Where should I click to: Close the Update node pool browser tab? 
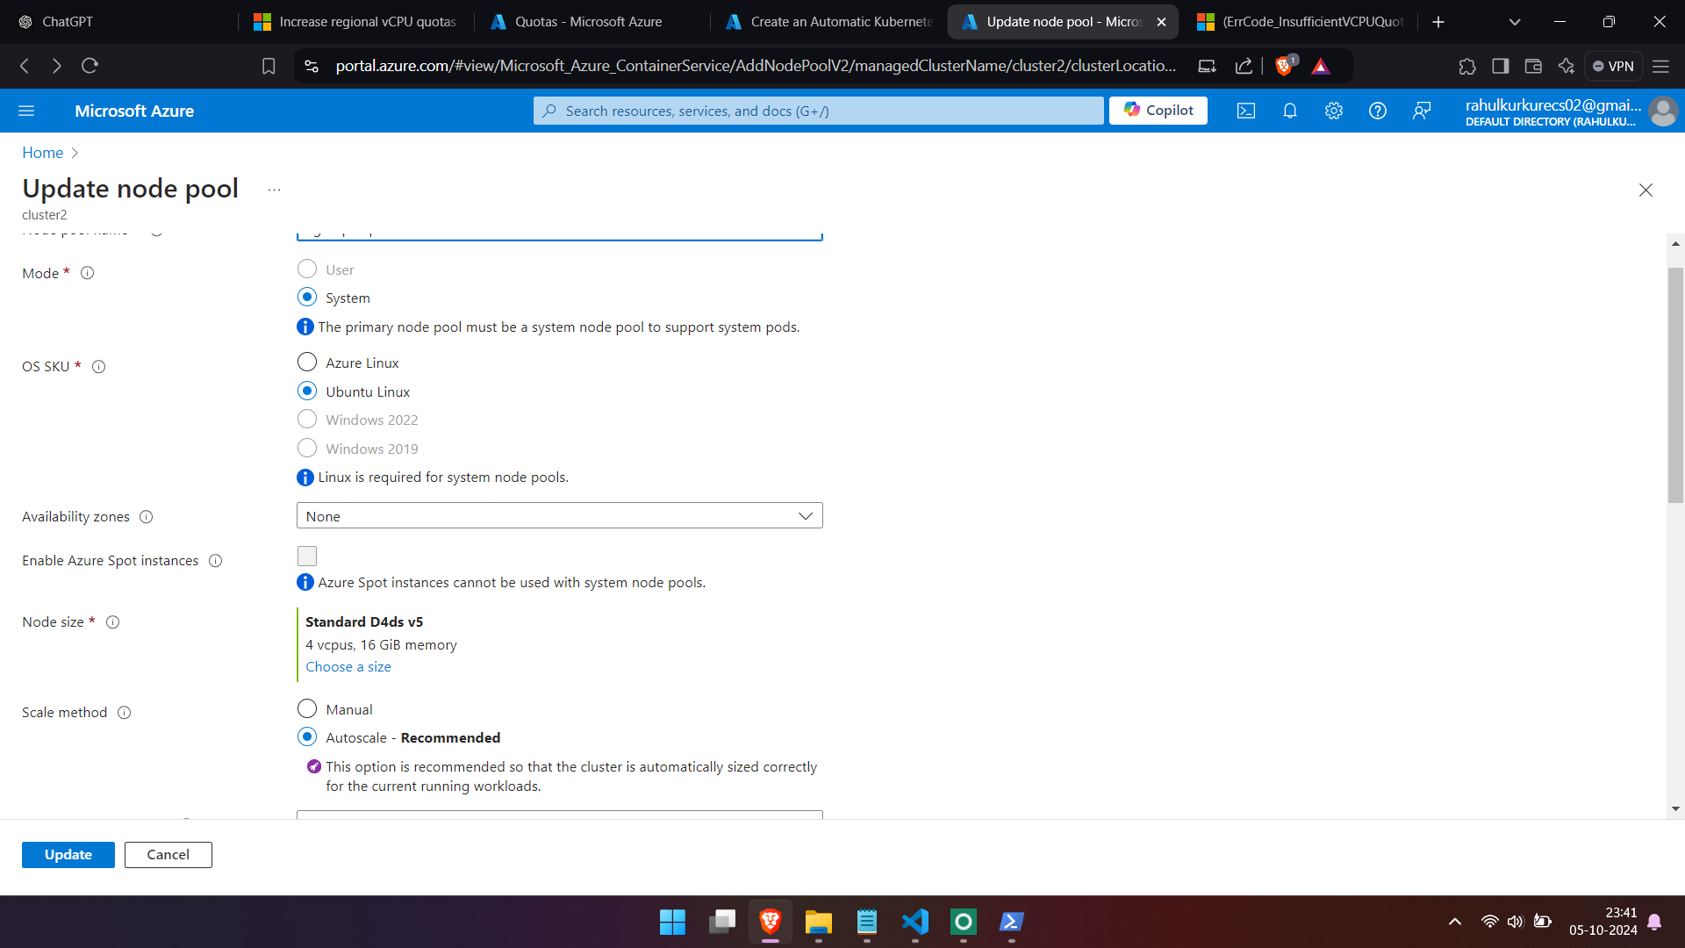pos(1161,22)
